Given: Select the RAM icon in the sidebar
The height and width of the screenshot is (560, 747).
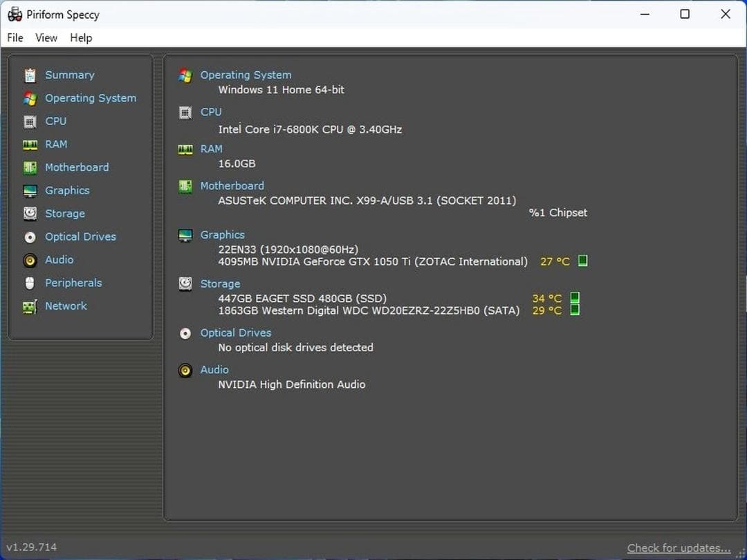Looking at the screenshot, I should [x=30, y=144].
